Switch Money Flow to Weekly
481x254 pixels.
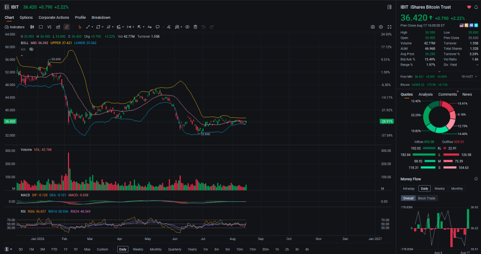click(x=439, y=188)
